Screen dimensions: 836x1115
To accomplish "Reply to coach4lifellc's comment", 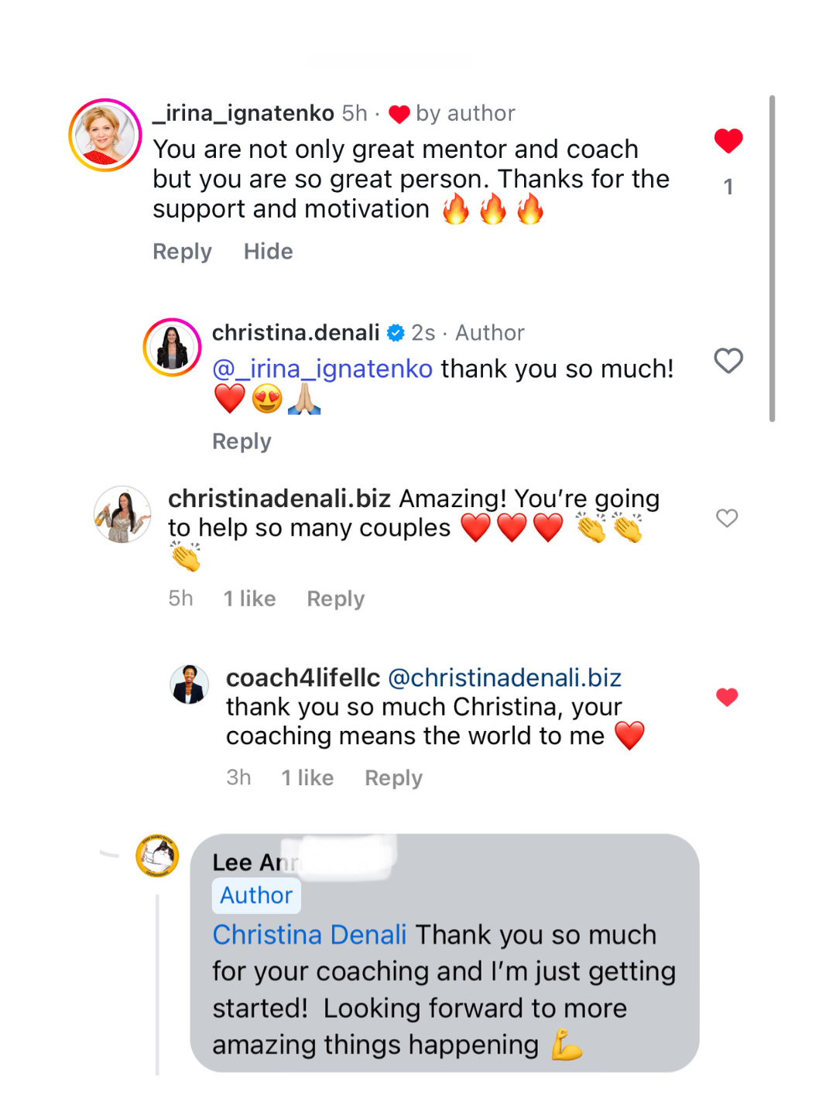I will (393, 777).
